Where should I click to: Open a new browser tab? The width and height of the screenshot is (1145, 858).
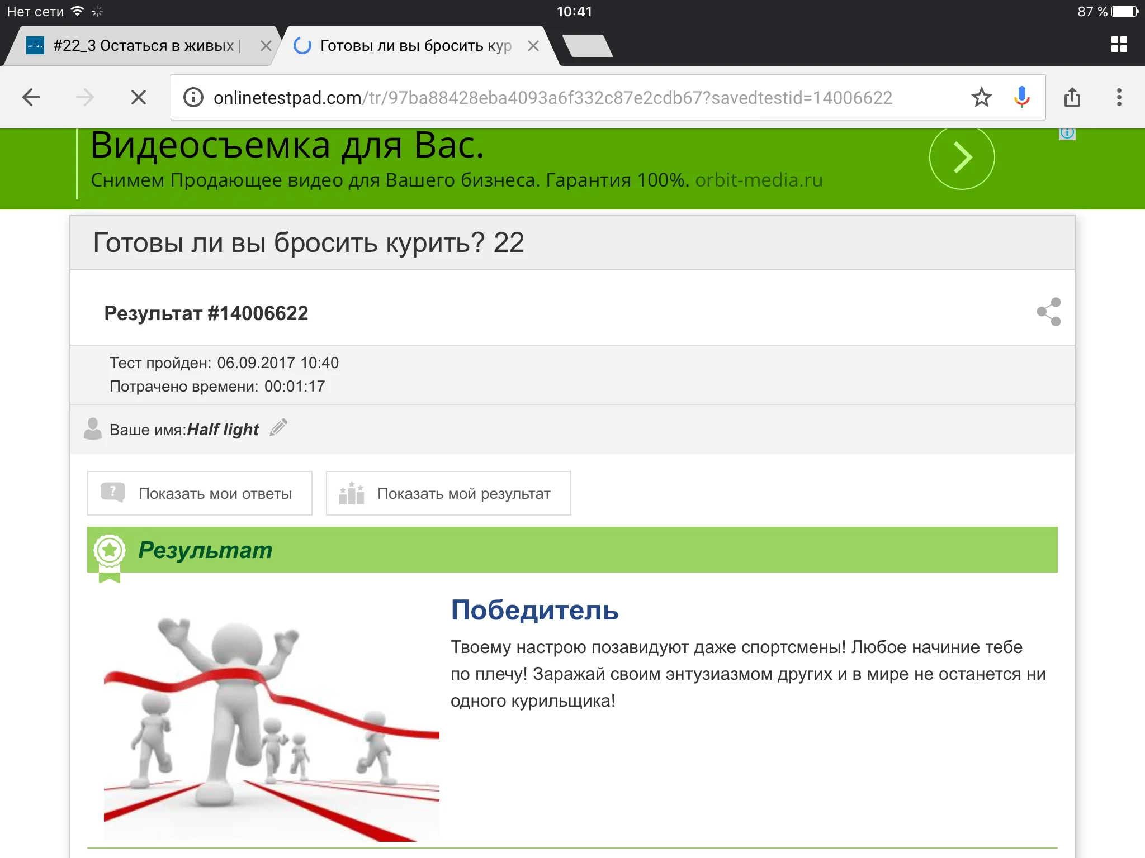click(x=587, y=46)
